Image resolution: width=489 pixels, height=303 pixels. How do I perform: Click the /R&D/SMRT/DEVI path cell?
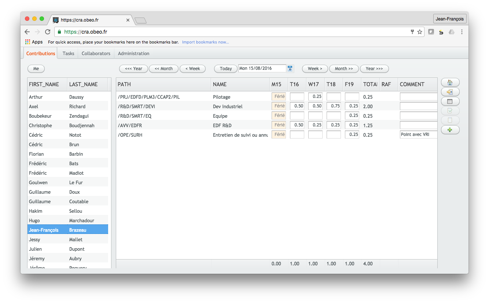[x=163, y=106]
